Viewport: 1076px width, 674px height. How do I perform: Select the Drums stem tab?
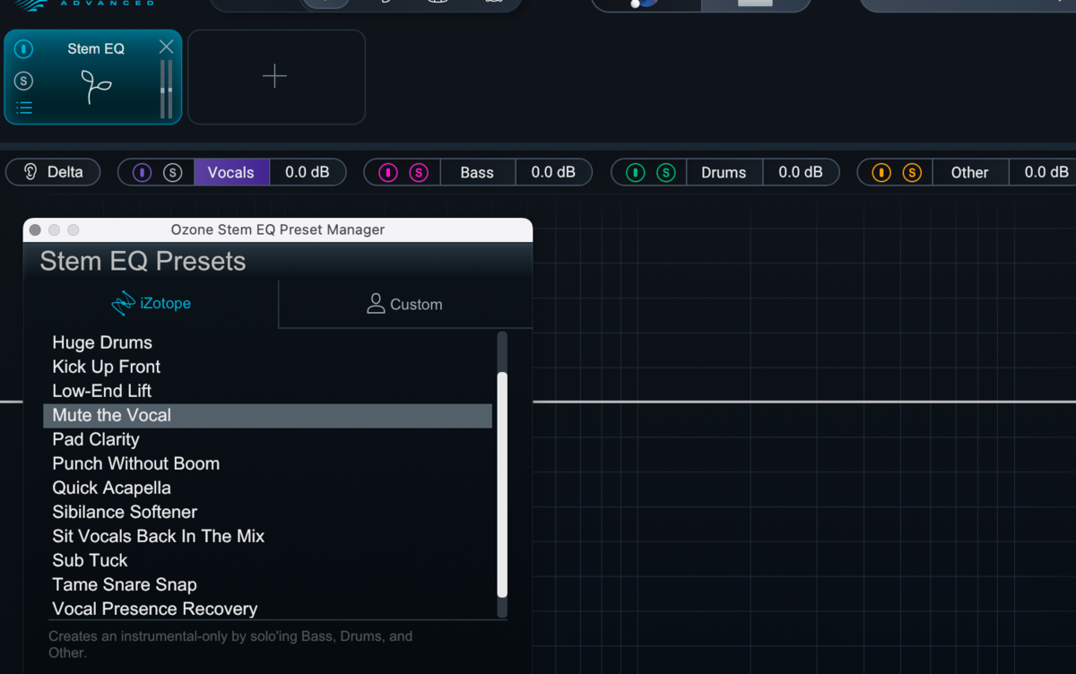725,172
